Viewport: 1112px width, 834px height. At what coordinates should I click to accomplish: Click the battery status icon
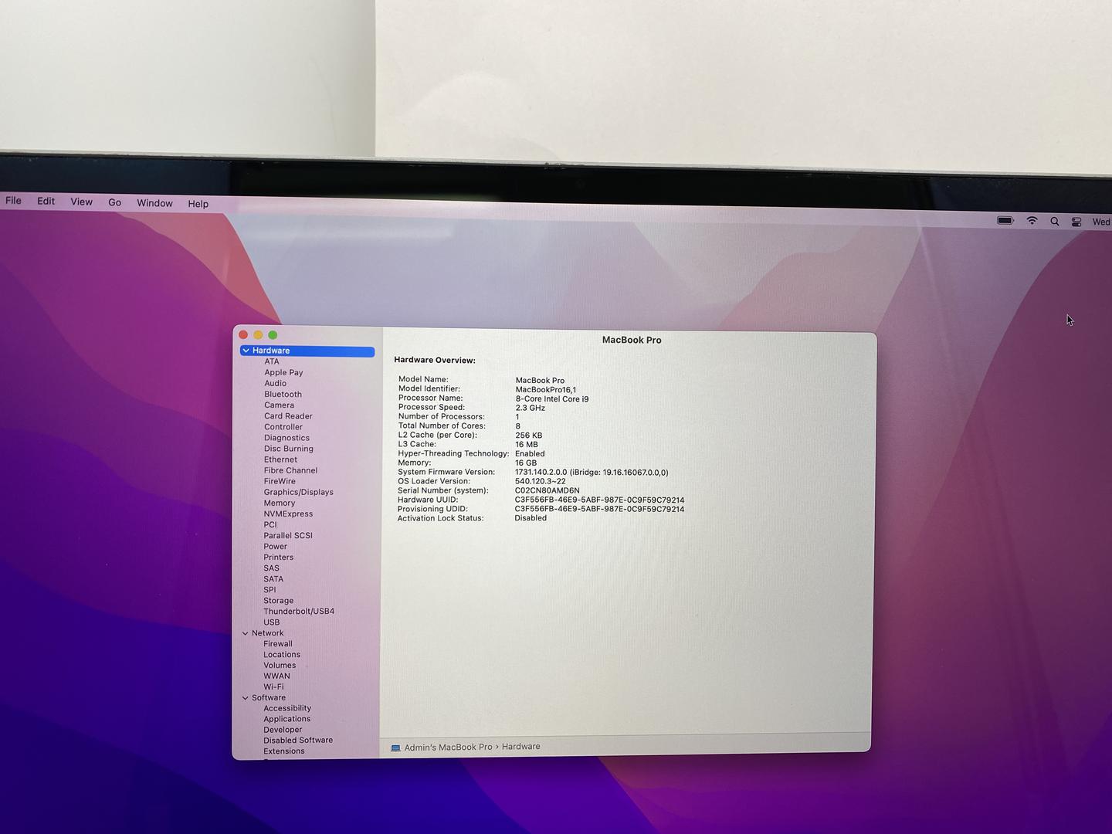1005,221
